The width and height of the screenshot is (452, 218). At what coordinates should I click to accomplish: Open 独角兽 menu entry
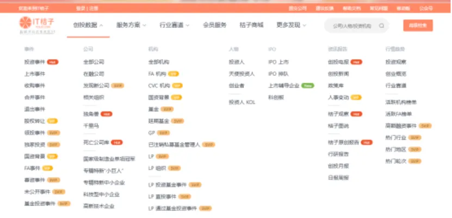(x=91, y=114)
